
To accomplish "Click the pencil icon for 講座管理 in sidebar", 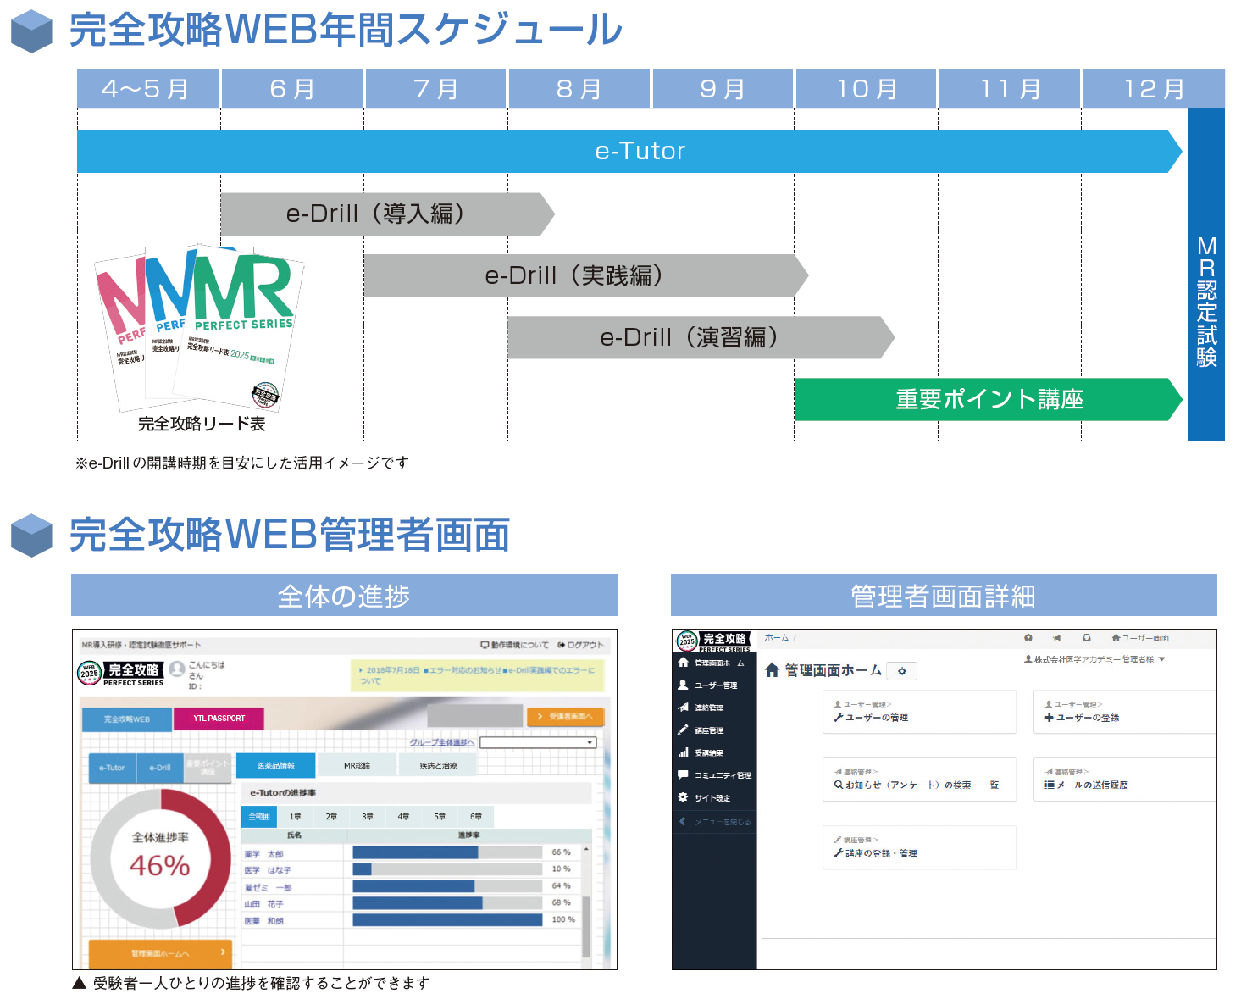I will tap(683, 730).
